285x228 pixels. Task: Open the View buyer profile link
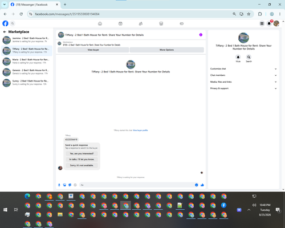tap(140, 131)
